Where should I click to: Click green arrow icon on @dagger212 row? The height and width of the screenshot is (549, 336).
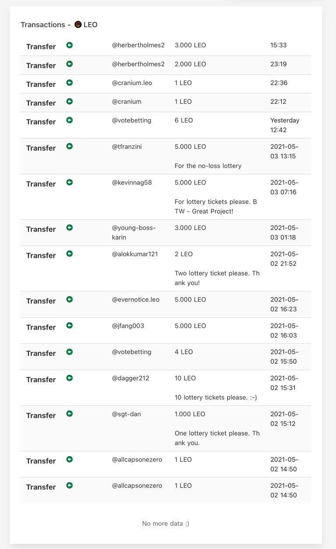pos(69,378)
